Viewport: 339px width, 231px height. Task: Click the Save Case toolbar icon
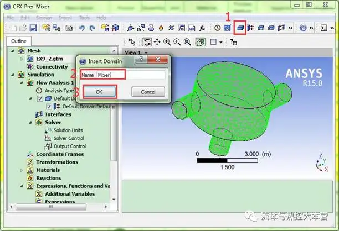(x=33, y=28)
